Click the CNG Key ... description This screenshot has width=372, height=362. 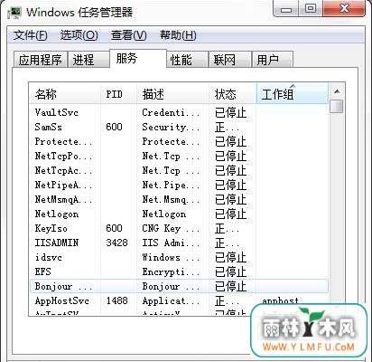coord(171,228)
